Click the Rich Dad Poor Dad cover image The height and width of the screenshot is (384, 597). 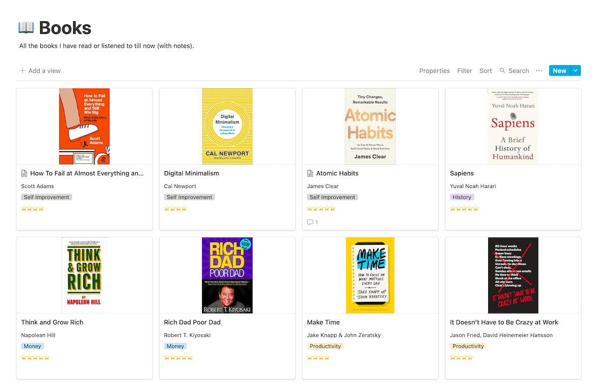pyautogui.click(x=227, y=275)
